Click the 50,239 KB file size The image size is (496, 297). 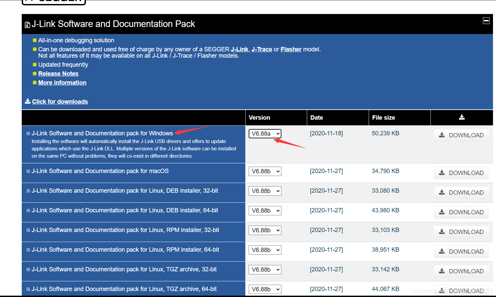pyautogui.click(x=385, y=133)
